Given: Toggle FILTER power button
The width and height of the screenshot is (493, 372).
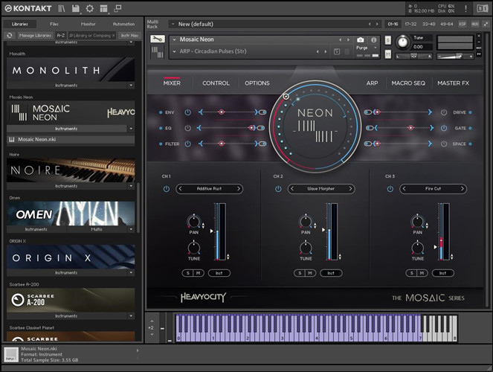Looking at the screenshot, I should [x=187, y=144].
